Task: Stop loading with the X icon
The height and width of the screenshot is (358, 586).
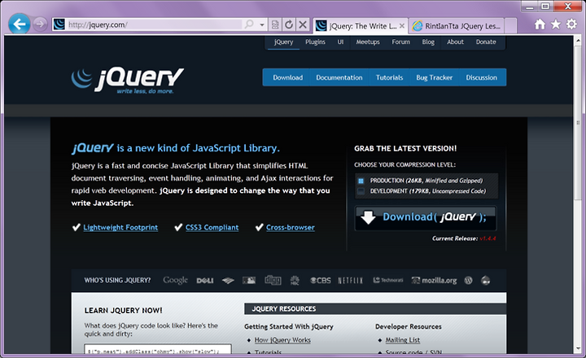Action: point(303,24)
